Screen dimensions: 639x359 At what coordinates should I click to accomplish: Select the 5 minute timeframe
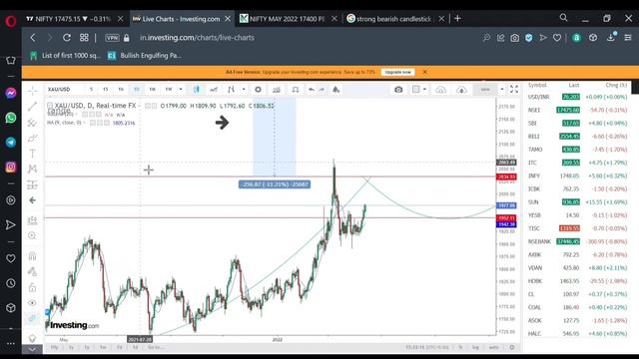pyautogui.click(x=91, y=89)
